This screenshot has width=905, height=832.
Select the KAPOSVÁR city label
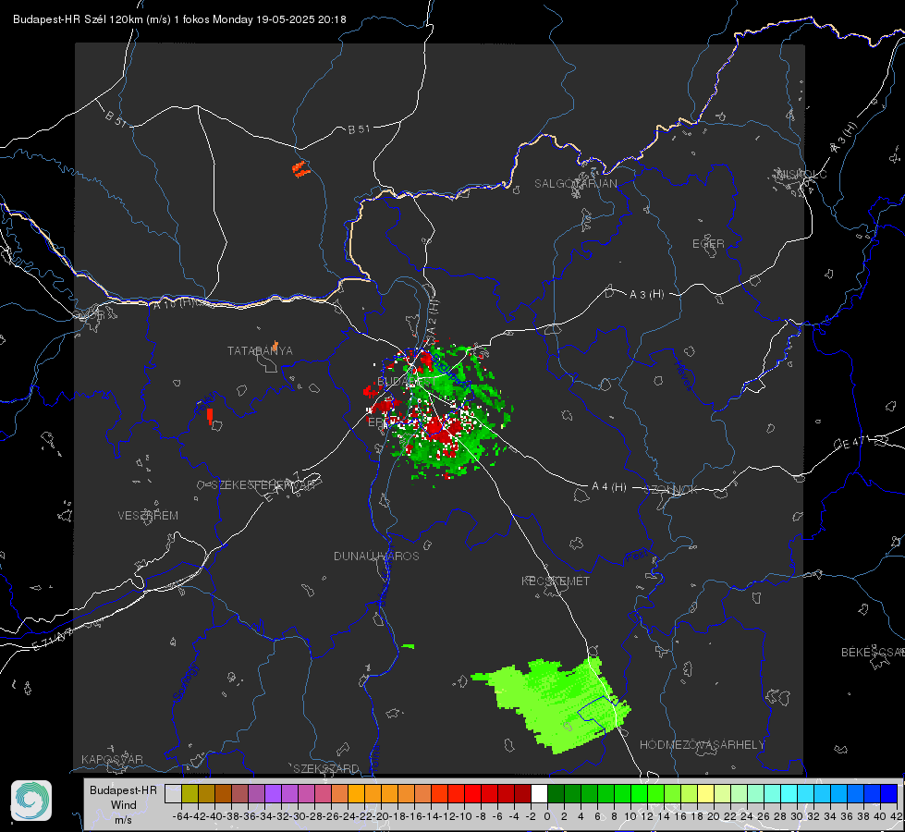[x=112, y=759]
